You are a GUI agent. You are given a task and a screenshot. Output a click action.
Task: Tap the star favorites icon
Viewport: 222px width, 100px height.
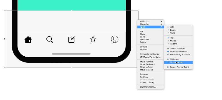(x=93, y=39)
